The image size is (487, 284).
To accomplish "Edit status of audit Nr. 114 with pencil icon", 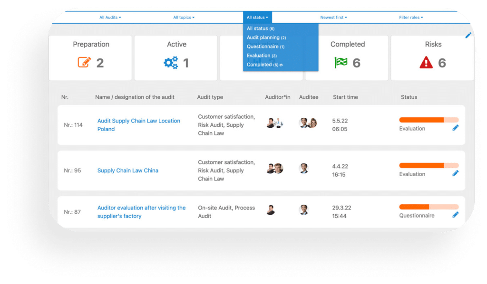I will tap(455, 128).
